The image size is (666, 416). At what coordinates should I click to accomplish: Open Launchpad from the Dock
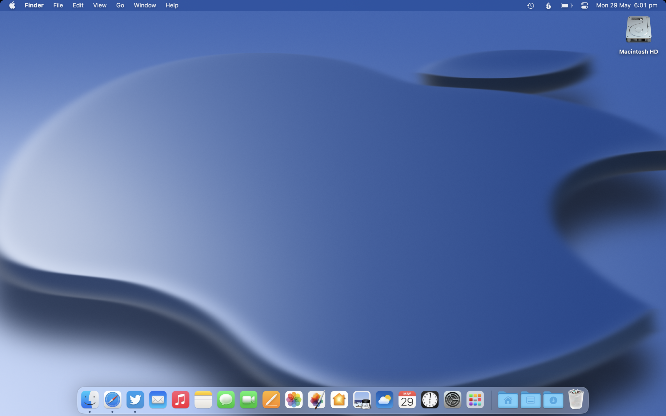point(475,400)
